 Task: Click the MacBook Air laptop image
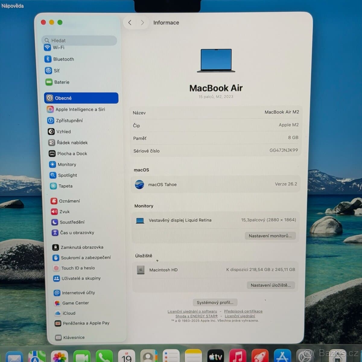click(216, 61)
